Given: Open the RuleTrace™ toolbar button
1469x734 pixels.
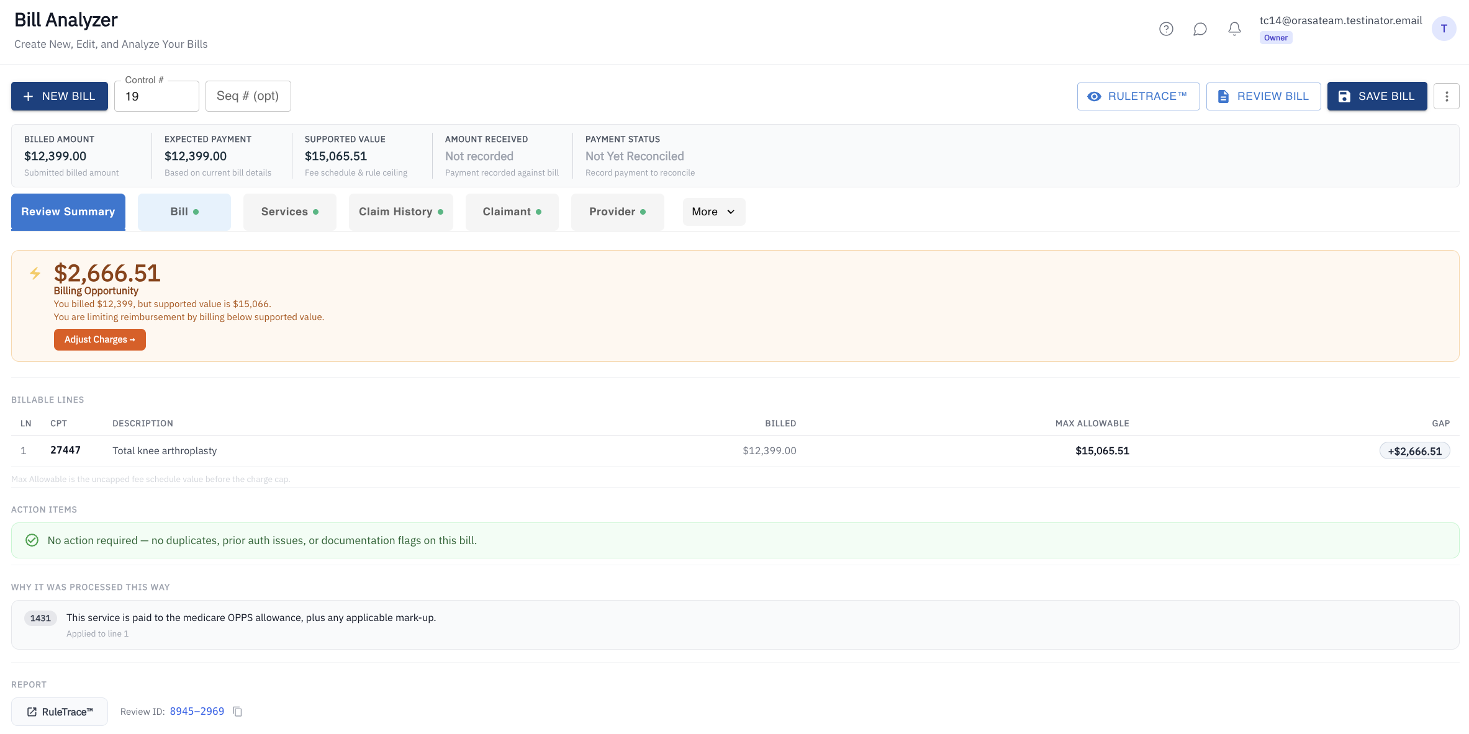Looking at the screenshot, I should click(x=1138, y=96).
